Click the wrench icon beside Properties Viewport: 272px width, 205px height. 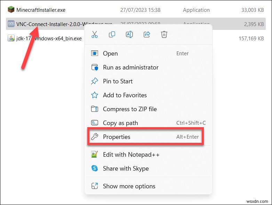[x=95, y=137]
